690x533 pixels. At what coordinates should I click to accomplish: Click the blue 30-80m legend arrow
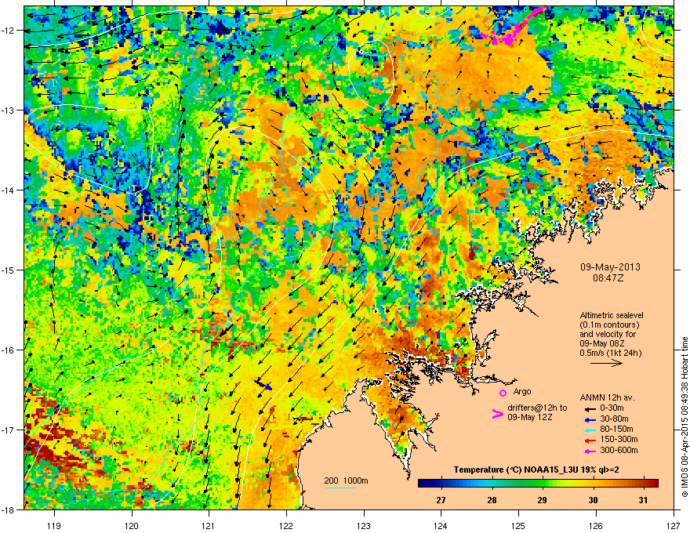[591, 419]
